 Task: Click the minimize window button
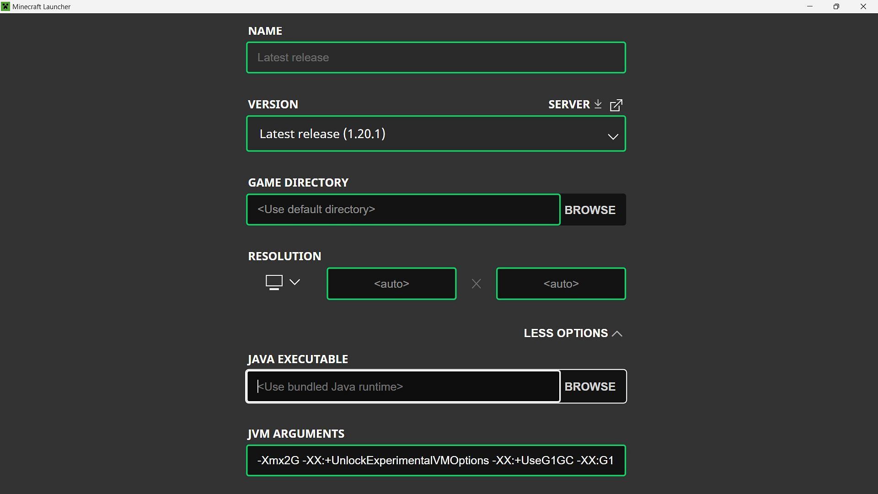[809, 6]
